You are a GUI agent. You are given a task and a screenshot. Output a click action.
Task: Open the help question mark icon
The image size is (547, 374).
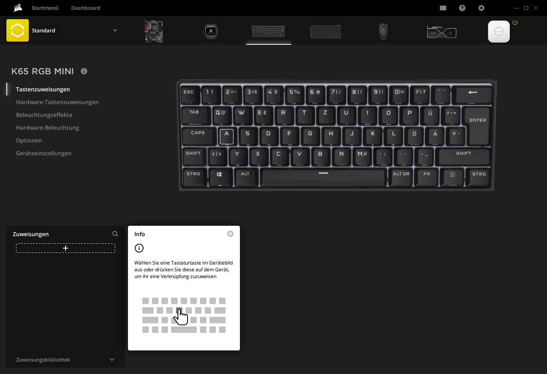click(462, 8)
